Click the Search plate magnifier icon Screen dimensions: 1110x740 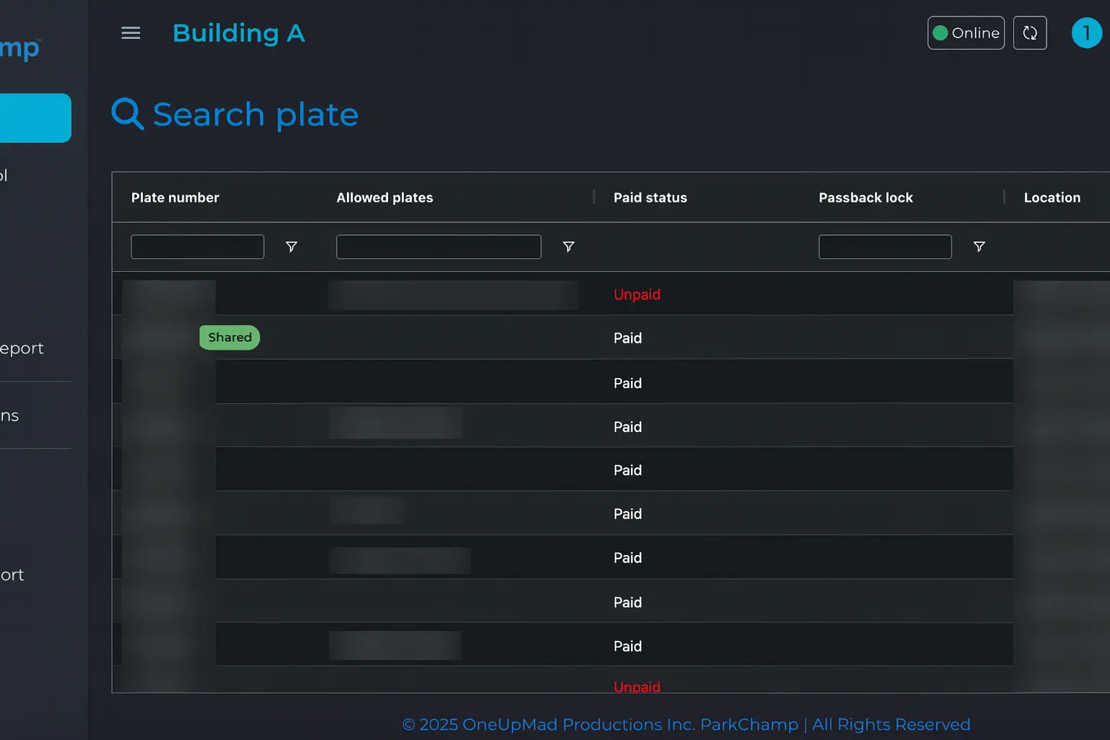point(128,114)
